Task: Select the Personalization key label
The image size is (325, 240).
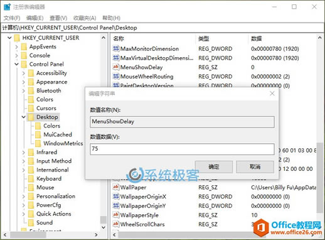Action: coord(56,196)
